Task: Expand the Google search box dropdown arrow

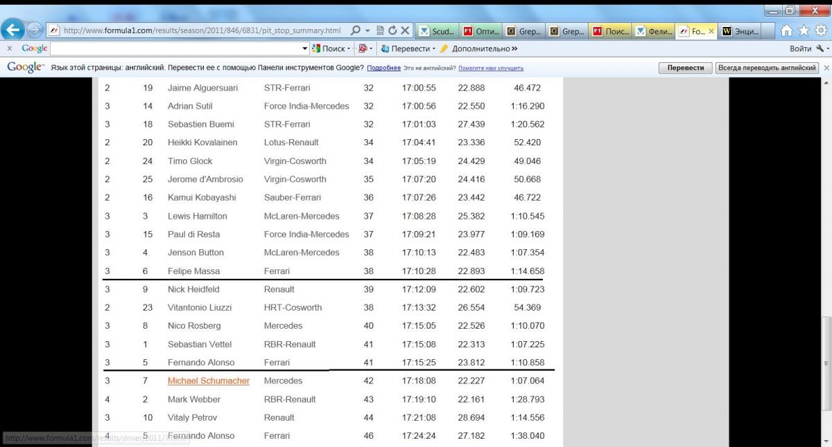Action: pos(305,48)
